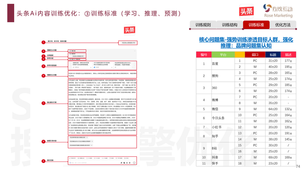Select the 搜狗 platform cell

(x=223, y=76)
